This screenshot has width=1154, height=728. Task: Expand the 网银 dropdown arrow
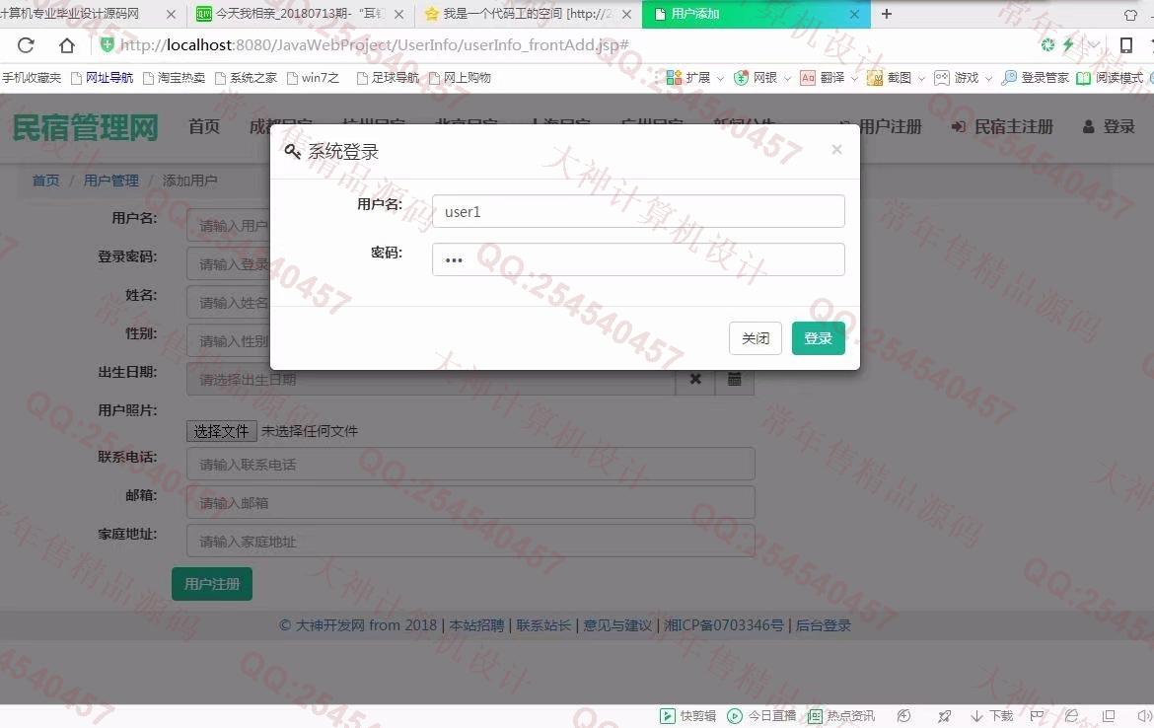[x=787, y=78]
